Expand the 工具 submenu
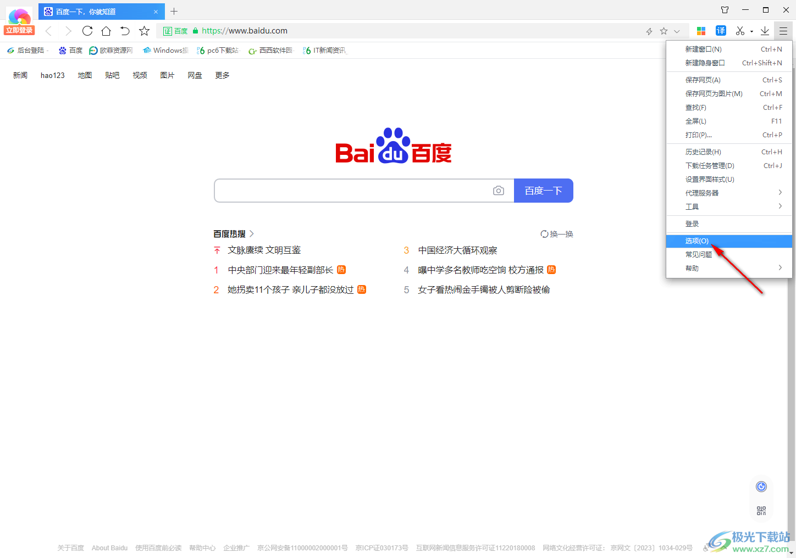Screen dimensions: 796x558 click(x=729, y=207)
